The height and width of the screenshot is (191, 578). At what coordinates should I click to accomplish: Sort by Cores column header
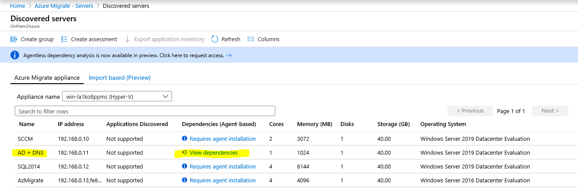(276, 124)
